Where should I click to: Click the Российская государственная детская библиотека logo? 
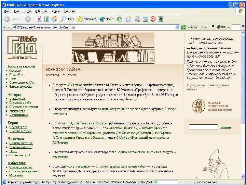point(212,106)
